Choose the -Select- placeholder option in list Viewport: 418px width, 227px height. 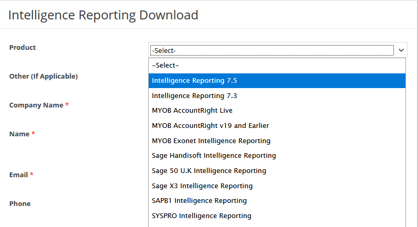pyautogui.click(x=277, y=66)
